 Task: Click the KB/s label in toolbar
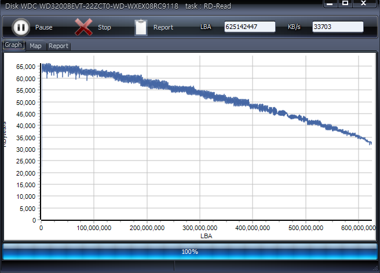click(x=294, y=27)
